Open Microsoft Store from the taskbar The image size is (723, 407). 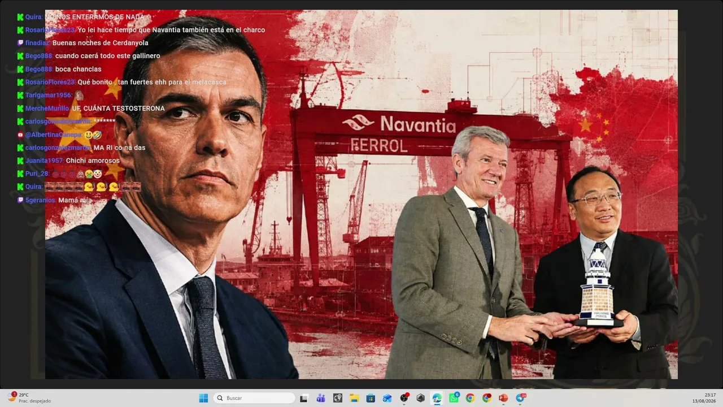(x=371, y=398)
